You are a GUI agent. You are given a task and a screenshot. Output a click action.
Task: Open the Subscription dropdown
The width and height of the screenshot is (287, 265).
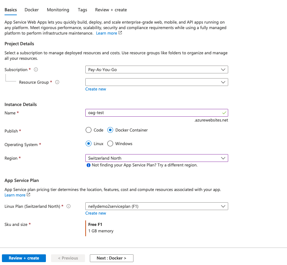pos(156,69)
